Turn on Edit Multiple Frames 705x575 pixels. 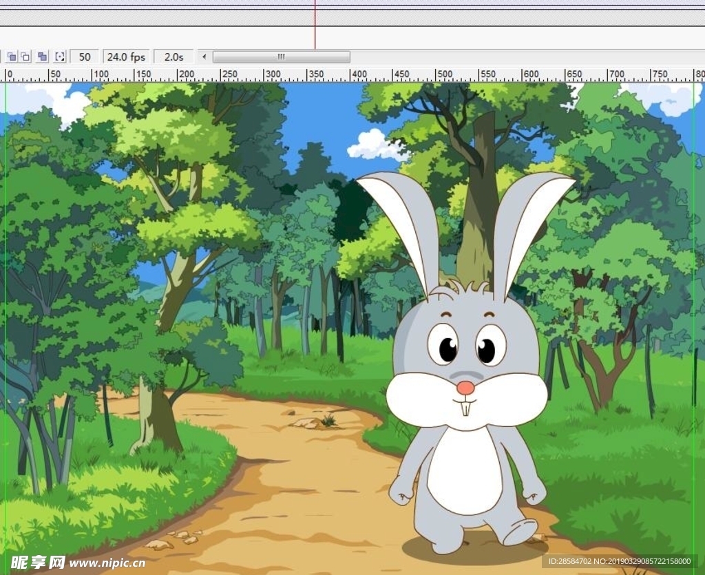(x=43, y=56)
